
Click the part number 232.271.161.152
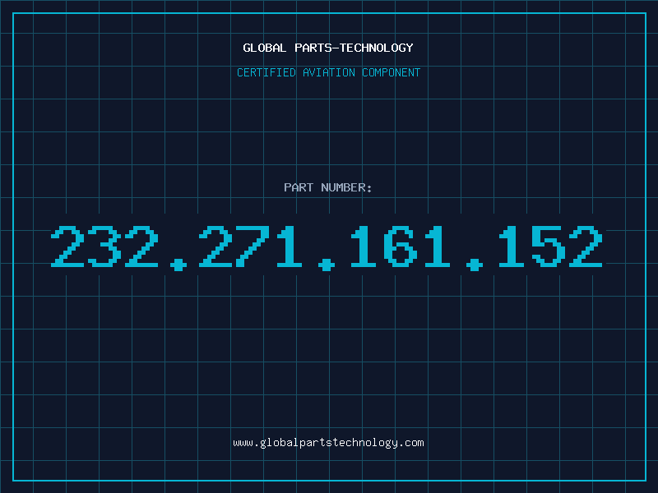(x=327, y=247)
